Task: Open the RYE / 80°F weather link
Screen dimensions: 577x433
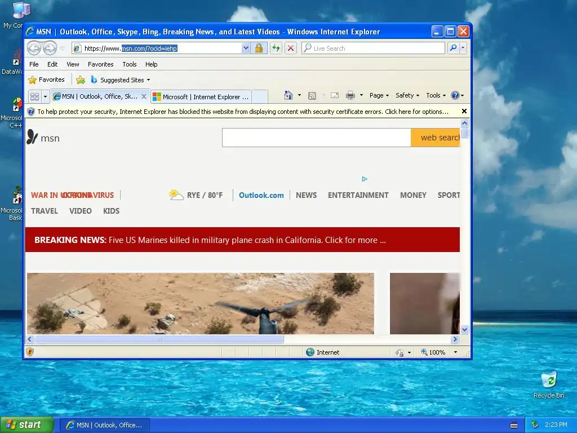Action: (196, 195)
